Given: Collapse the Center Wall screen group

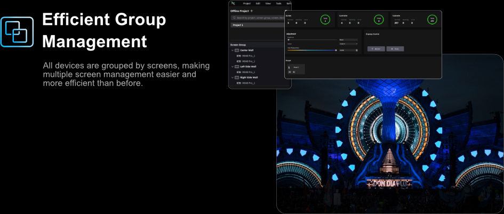Looking at the screenshot, I should [232, 50].
